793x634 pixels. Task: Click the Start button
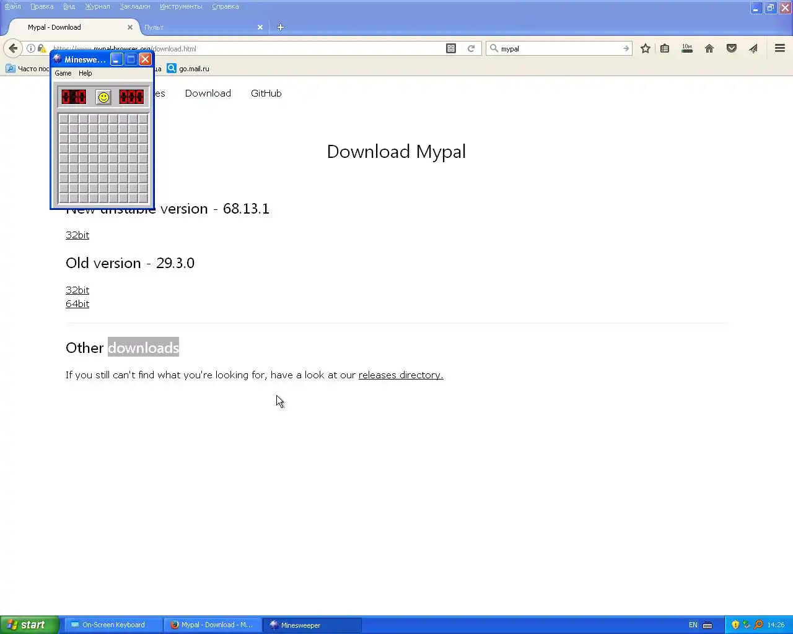point(29,625)
